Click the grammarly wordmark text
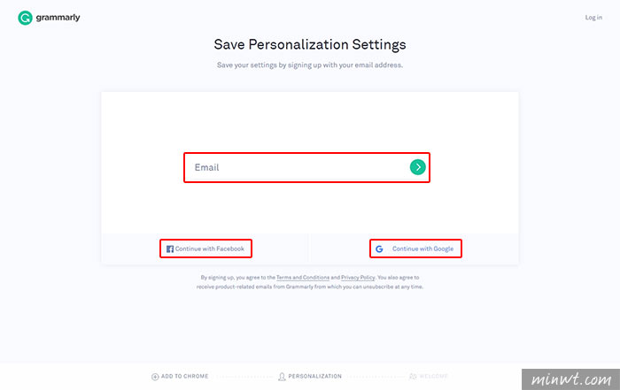This screenshot has width=620, height=390. point(58,18)
